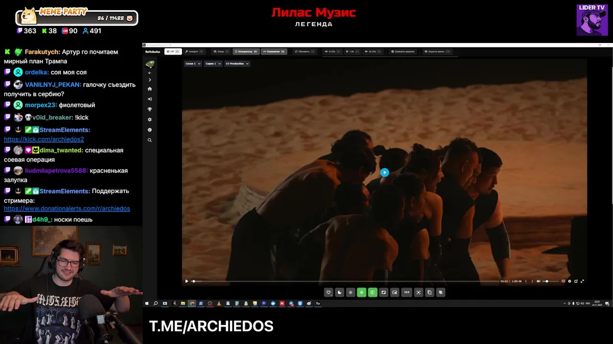
Task: Go to the previous episode arrow in the player
Action: pyautogui.click(x=526, y=281)
